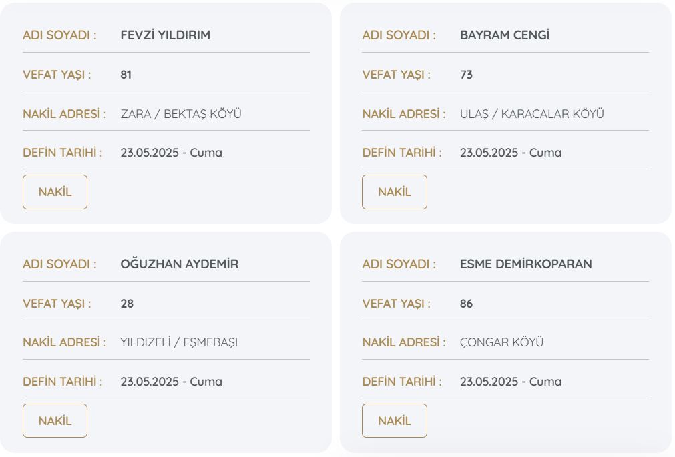This screenshot has height=457, width=675.
Task: Click the NAKİL button under Fevzi Yıldırım
Action: click(55, 192)
